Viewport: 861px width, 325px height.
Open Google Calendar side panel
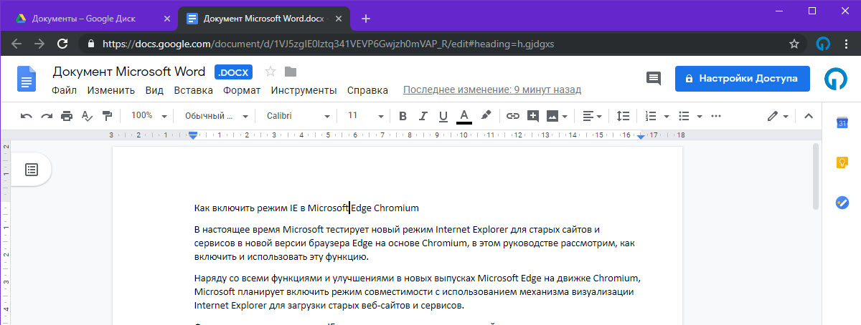(843, 123)
